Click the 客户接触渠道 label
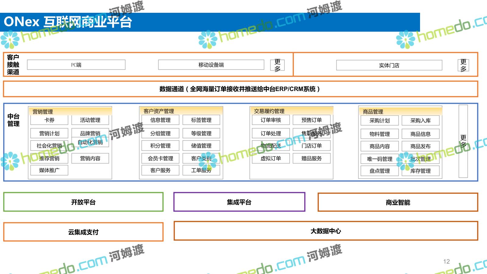Viewport: 487px width, 274px height. (x=13, y=65)
